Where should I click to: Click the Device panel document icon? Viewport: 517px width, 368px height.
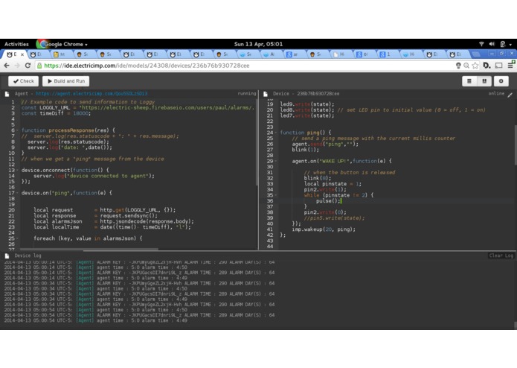click(266, 94)
